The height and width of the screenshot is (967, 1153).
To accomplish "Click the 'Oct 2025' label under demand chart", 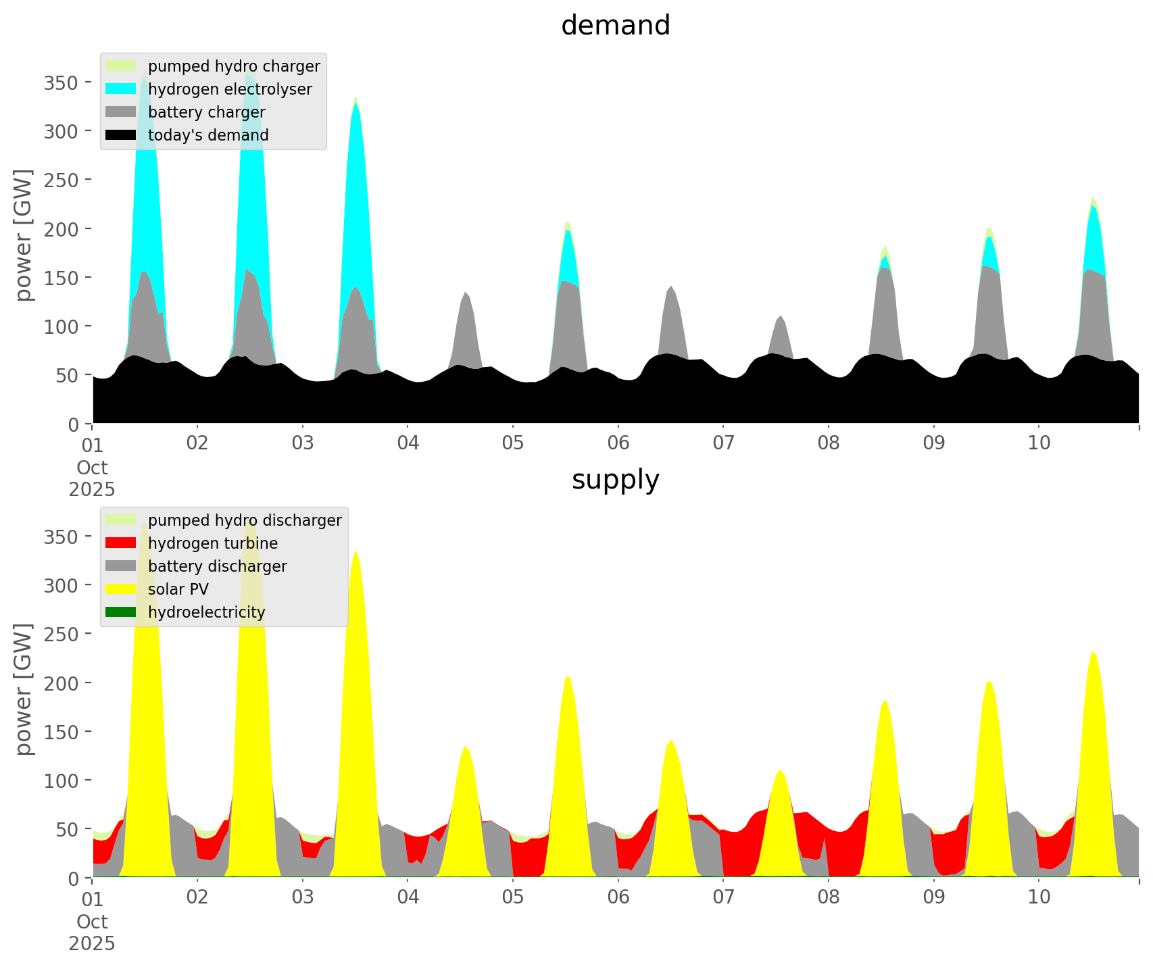I will [92, 478].
